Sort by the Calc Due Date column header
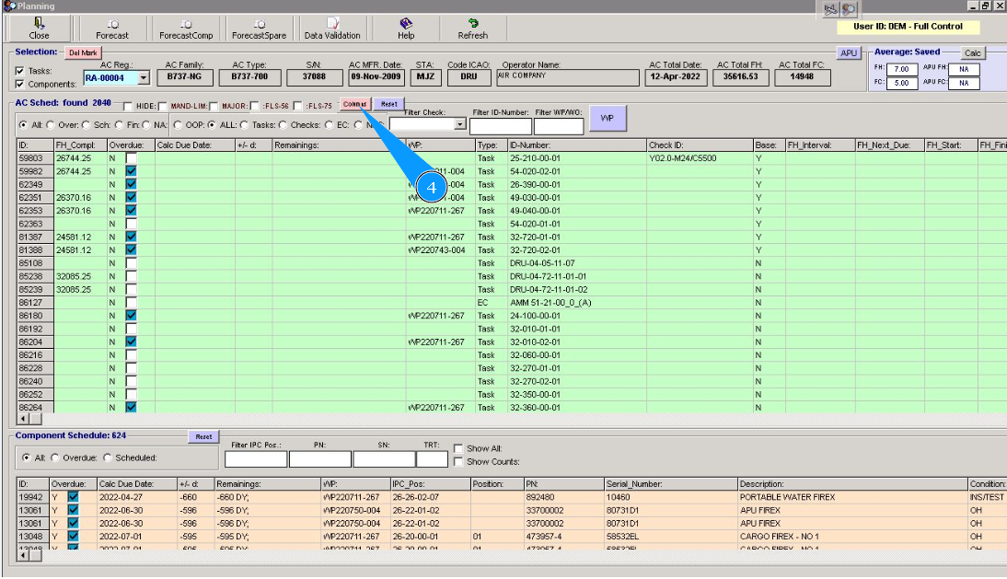The width and height of the screenshot is (1007, 579). coord(193,145)
